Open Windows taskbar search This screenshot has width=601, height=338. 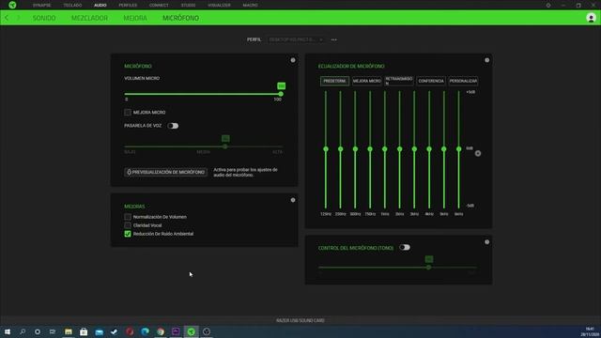pos(23,331)
